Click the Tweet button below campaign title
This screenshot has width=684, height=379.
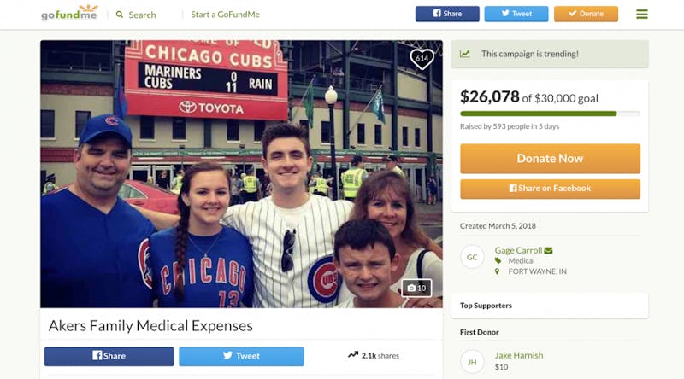click(241, 356)
